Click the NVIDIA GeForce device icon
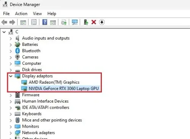Image resolution: width=190 pixels, height=139 pixels. tap(24, 89)
